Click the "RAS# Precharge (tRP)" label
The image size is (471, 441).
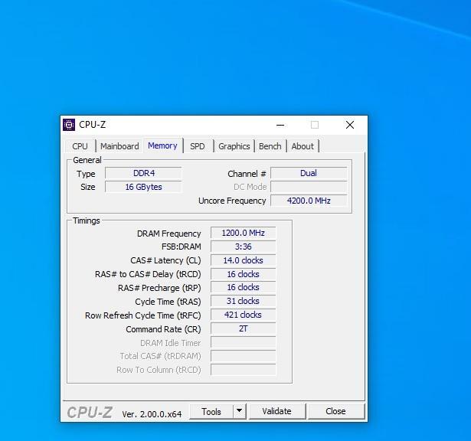coord(159,288)
